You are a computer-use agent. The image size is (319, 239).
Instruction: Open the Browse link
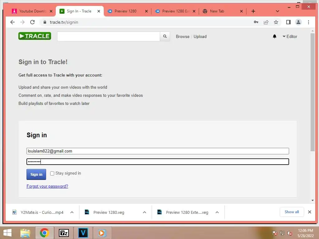pos(183,37)
